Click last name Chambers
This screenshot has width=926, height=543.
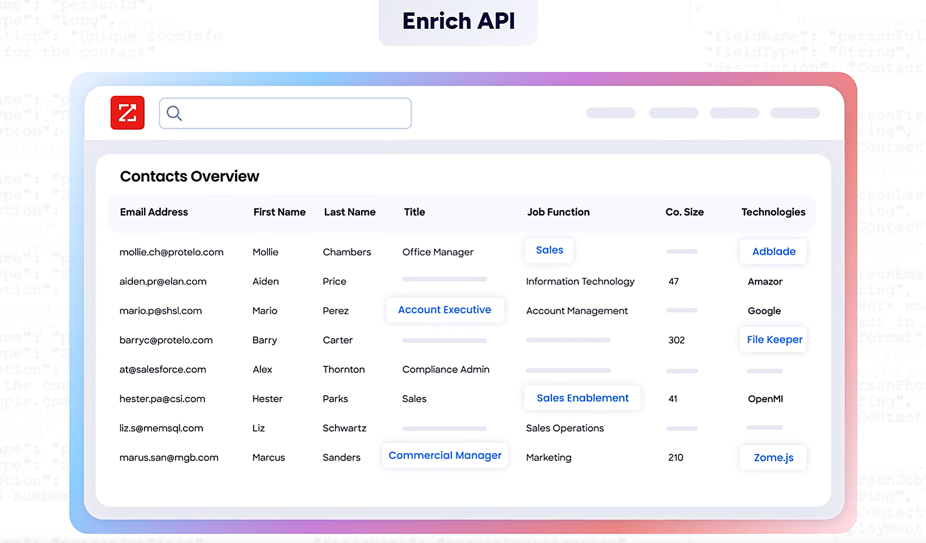point(346,252)
